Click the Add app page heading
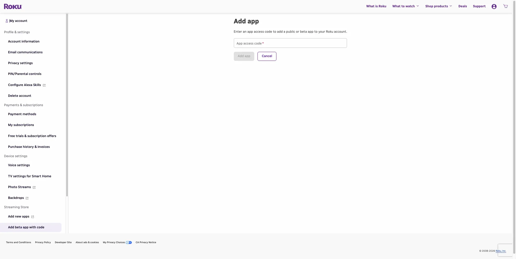The height and width of the screenshot is (259, 516). [x=246, y=21]
